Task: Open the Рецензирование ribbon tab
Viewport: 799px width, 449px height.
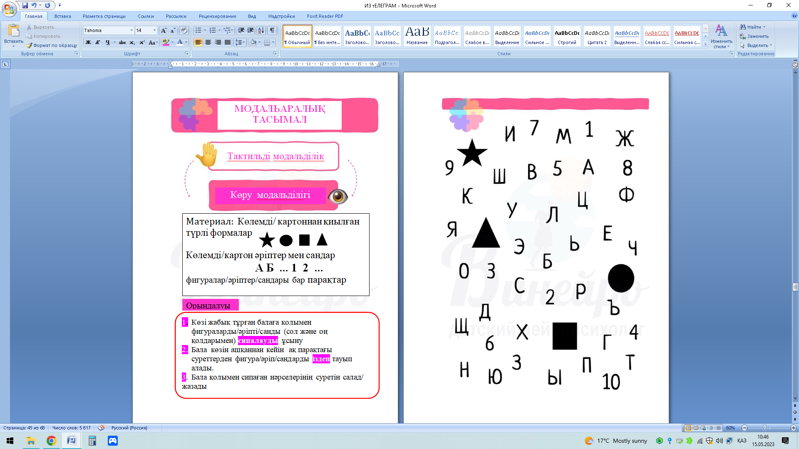Action: (x=217, y=16)
